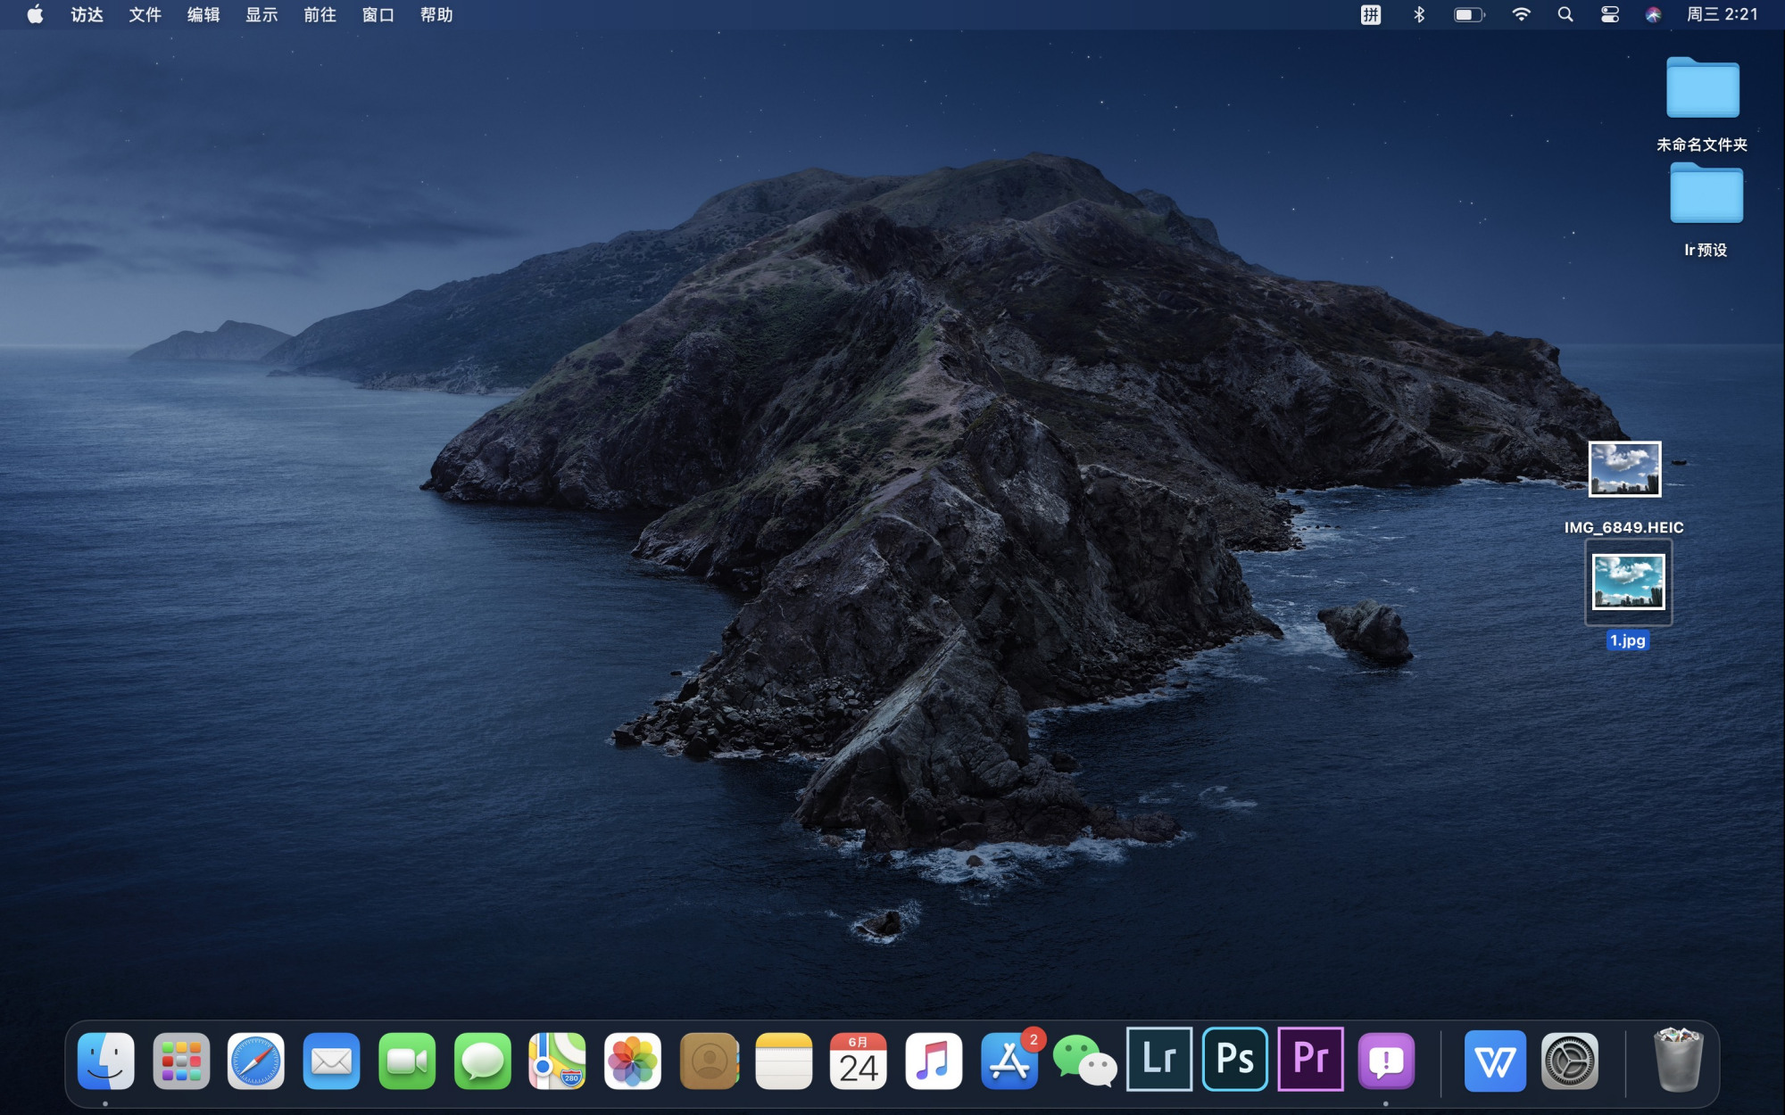
Task: Launch Premiere Pro (Pr) from Dock
Action: [1311, 1059]
